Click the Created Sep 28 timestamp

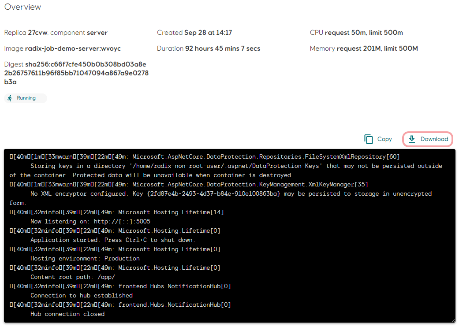pos(208,33)
